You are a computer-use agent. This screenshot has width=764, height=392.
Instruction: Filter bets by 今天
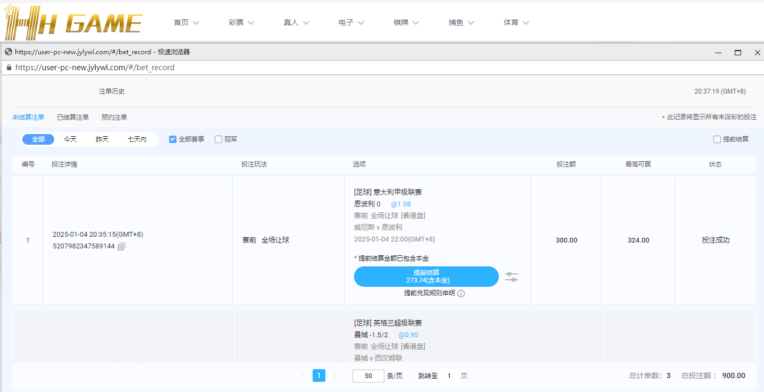[70, 139]
